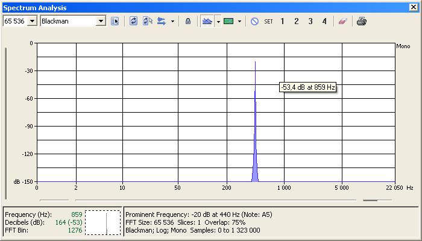
Task: Click the vertical dB range slider
Action: tap(6, 124)
